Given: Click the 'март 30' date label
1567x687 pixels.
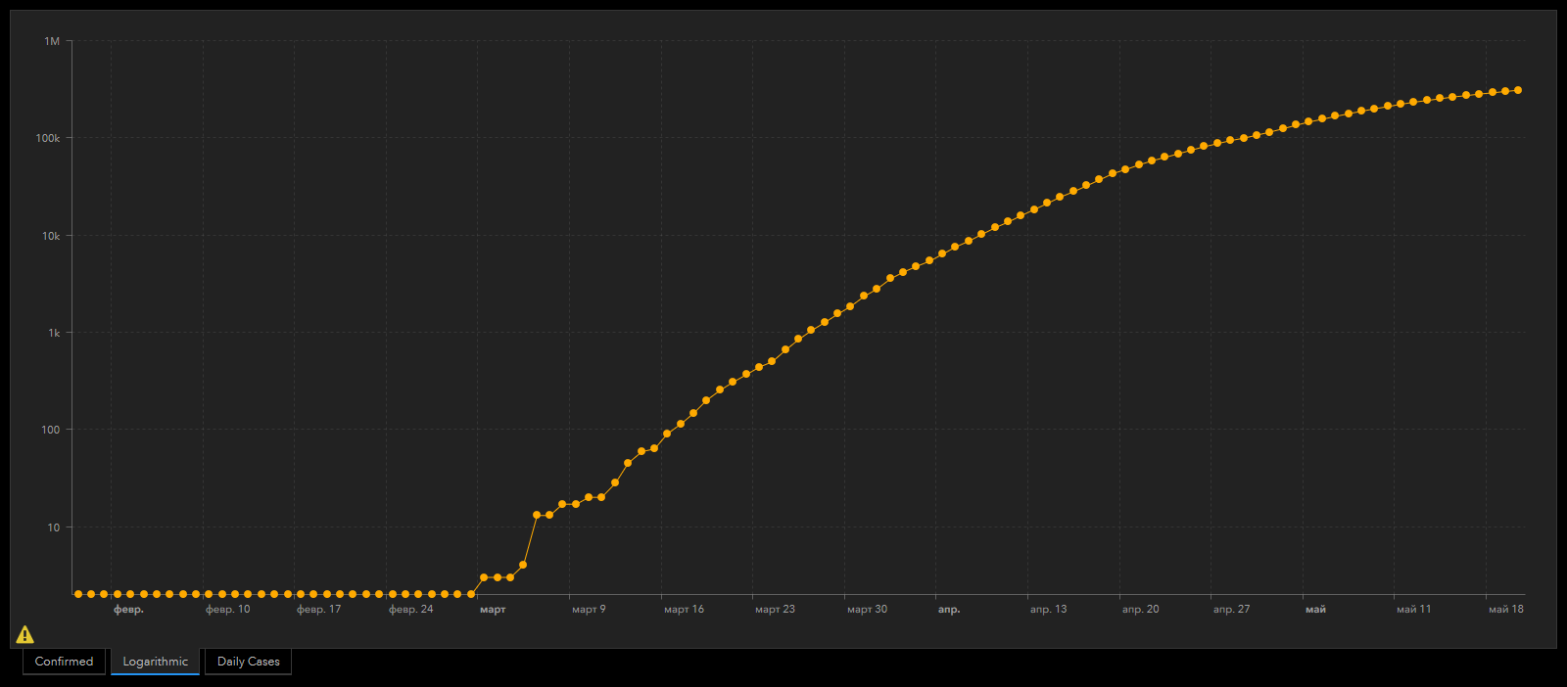Looking at the screenshot, I should tap(867, 609).
